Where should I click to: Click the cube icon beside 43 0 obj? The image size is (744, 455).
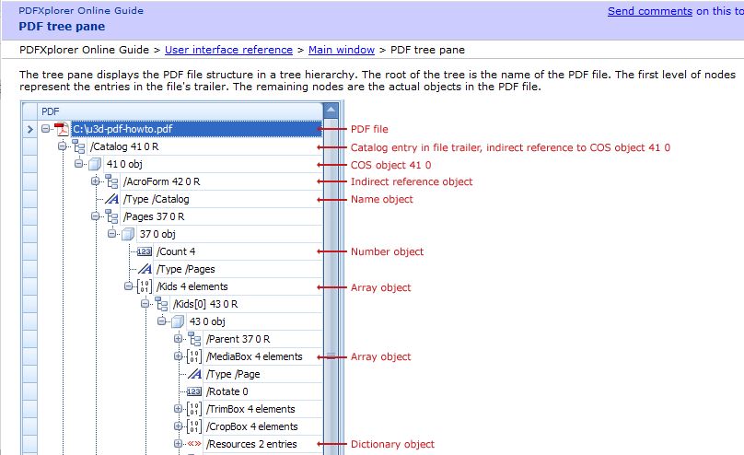[178, 321]
